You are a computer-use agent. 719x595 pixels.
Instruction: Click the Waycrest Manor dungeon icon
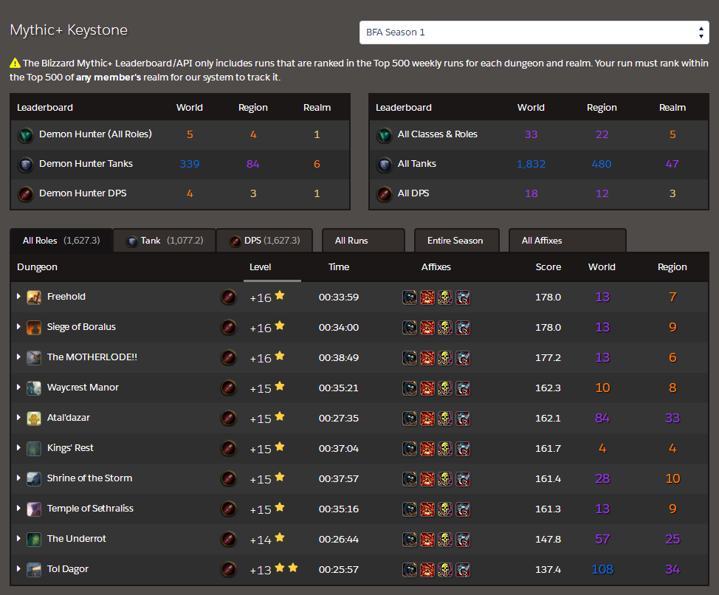point(34,388)
